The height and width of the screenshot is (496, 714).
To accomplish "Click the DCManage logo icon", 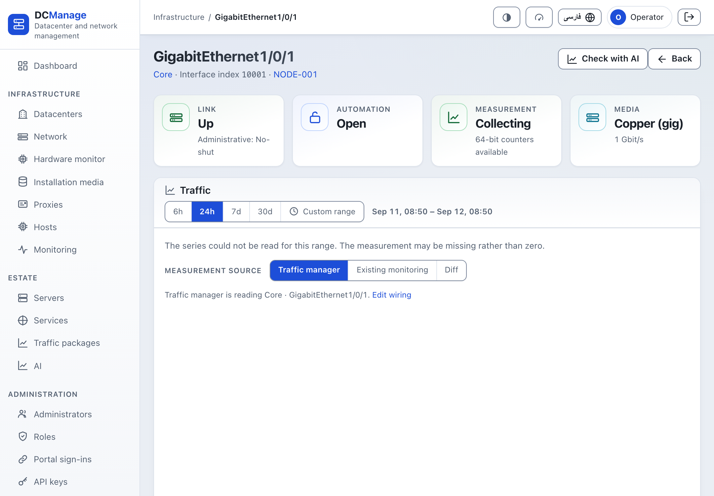I will coord(19,24).
